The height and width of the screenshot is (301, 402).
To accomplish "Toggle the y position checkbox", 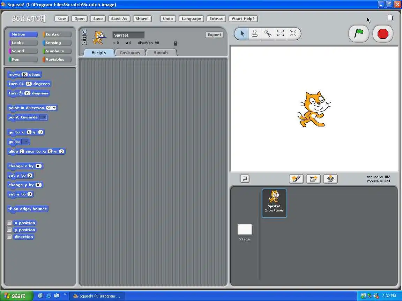I will (x=9, y=230).
